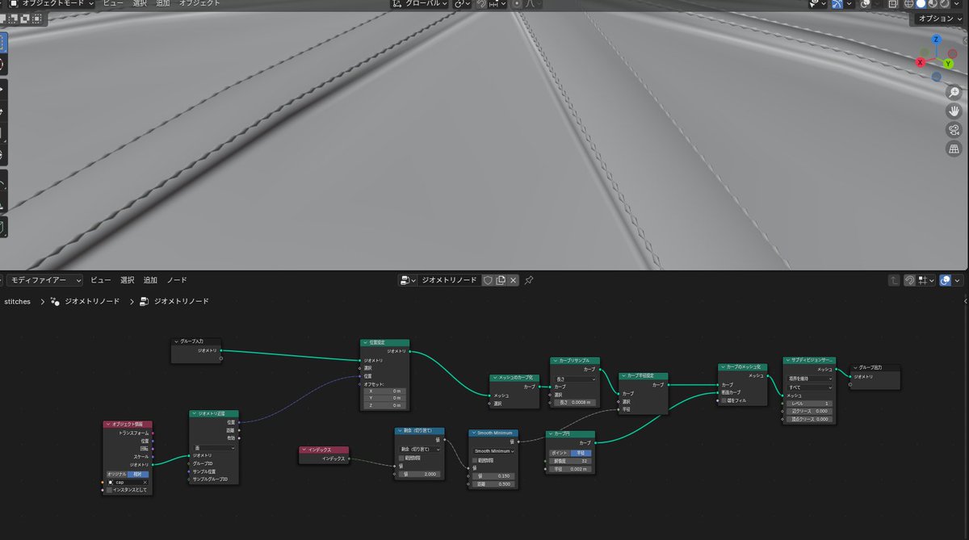Viewport: 969px width, 540px height.
Task: Click the Y axis on the navigation gizmo
Action: point(948,63)
